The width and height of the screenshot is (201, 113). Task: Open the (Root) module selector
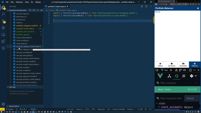click(x=192, y=98)
